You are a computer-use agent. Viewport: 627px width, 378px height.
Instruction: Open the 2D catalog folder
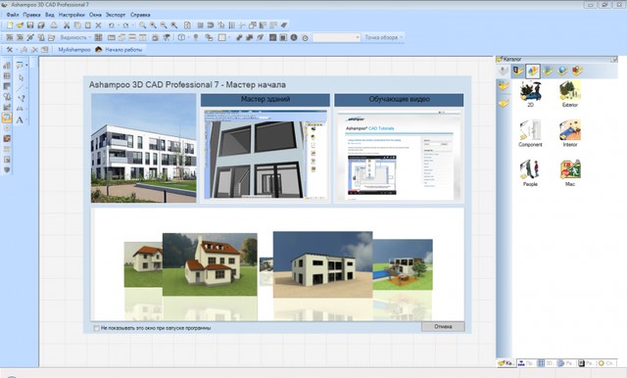click(531, 93)
